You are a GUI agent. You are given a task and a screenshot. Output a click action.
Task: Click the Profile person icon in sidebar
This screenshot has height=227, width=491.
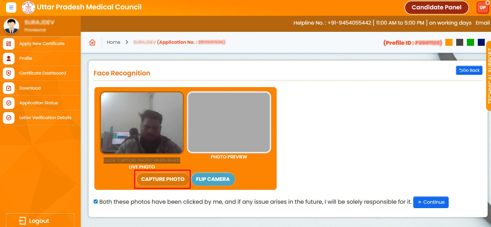9,58
